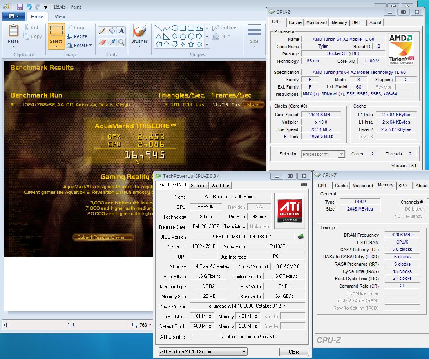Open the Rotate dropdown menu
The image size is (429, 359).
coord(90,45)
